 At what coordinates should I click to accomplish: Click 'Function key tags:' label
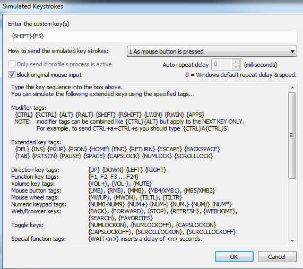(35, 177)
